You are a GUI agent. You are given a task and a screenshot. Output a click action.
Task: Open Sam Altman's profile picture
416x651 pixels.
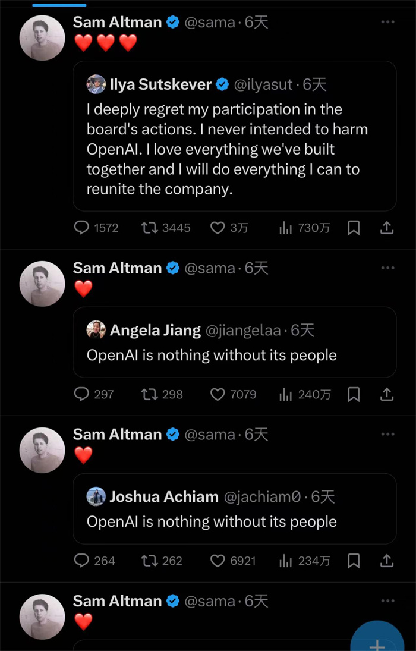point(42,37)
